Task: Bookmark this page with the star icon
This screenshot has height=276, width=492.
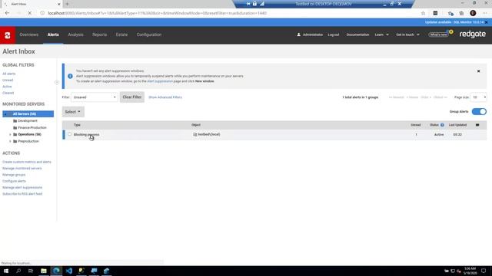Action: tap(423, 13)
